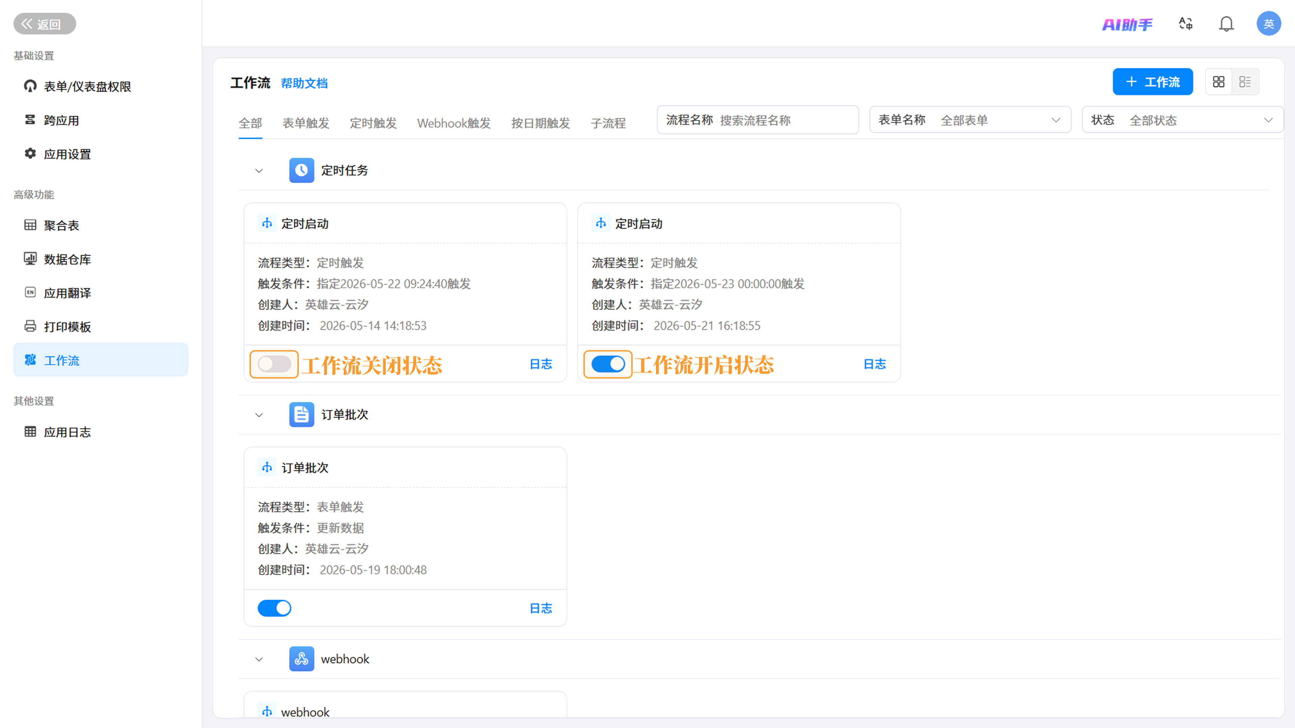Click the flow icon on the 订单批次 card

click(267, 468)
